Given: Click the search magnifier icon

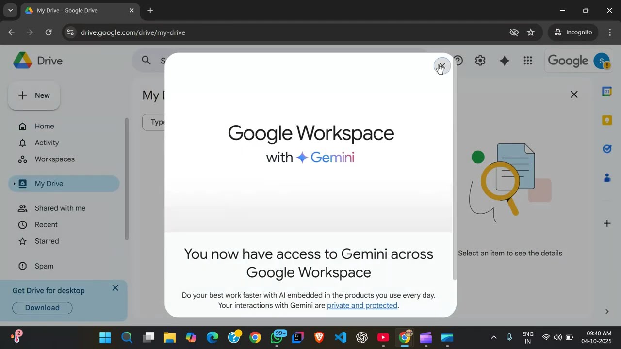Looking at the screenshot, I should click(146, 61).
